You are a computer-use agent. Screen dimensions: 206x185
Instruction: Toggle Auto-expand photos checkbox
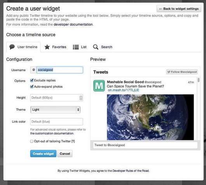tap(31, 86)
